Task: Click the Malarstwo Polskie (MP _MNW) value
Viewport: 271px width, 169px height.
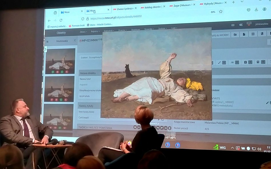Action: pos(222,123)
